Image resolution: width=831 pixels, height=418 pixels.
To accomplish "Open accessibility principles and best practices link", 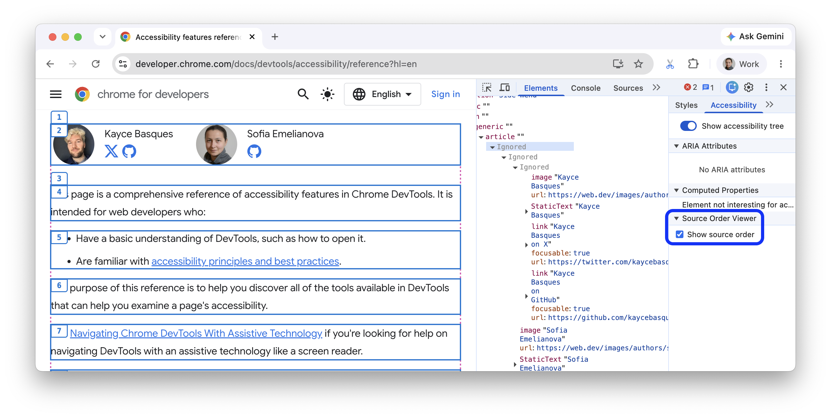I will coord(245,261).
